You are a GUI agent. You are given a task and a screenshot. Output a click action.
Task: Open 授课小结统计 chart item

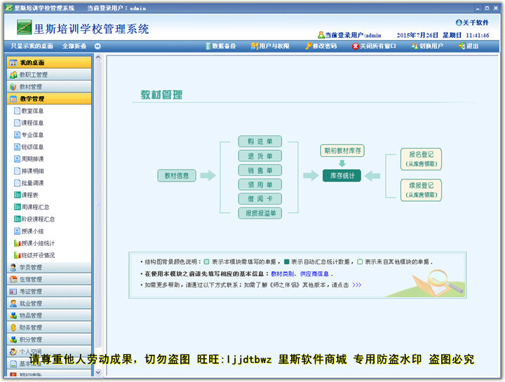click(x=34, y=243)
